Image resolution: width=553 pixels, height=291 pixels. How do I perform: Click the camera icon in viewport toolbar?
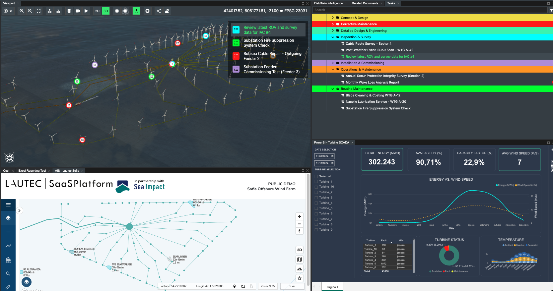pos(78,11)
